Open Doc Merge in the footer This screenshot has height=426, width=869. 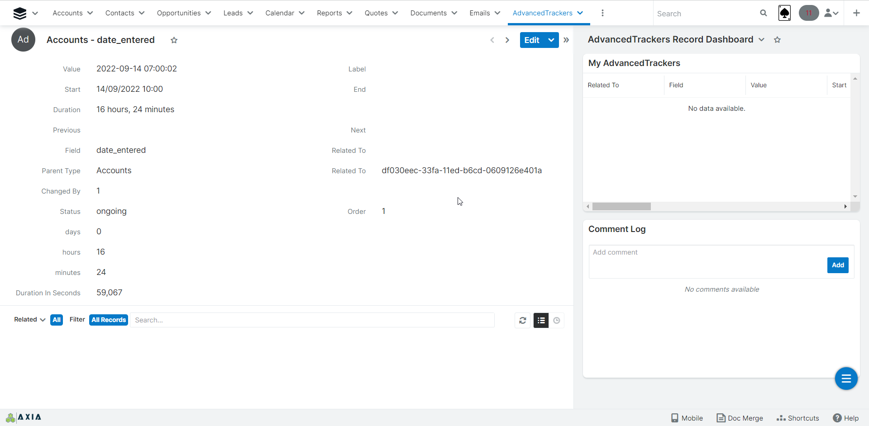(740, 418)
